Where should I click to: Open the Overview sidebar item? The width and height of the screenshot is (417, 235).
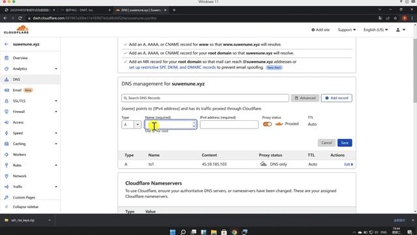point(20,58)
